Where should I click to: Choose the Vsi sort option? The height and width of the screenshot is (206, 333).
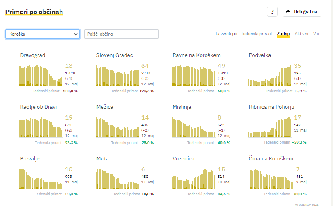pyautogui.click(x=316, y=34)
